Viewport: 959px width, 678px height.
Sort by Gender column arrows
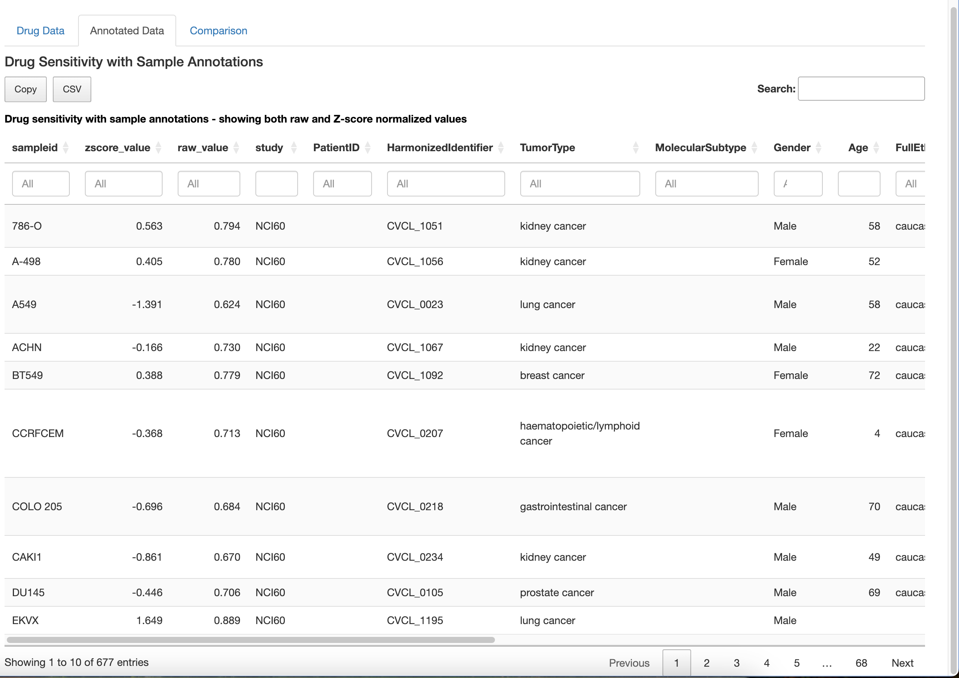coord(819,147)
